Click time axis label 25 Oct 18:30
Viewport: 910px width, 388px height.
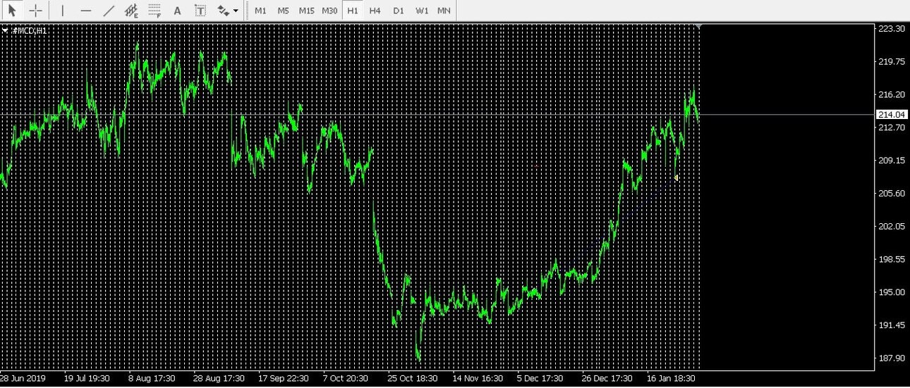coord(413,378)
